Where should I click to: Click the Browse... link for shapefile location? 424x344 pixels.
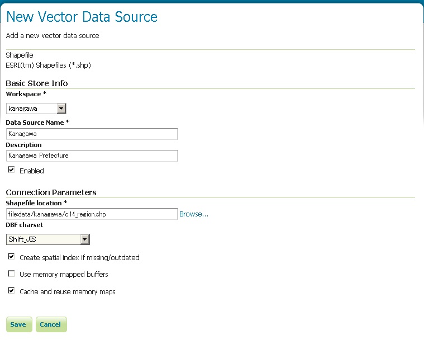click(x=193, y=214)
